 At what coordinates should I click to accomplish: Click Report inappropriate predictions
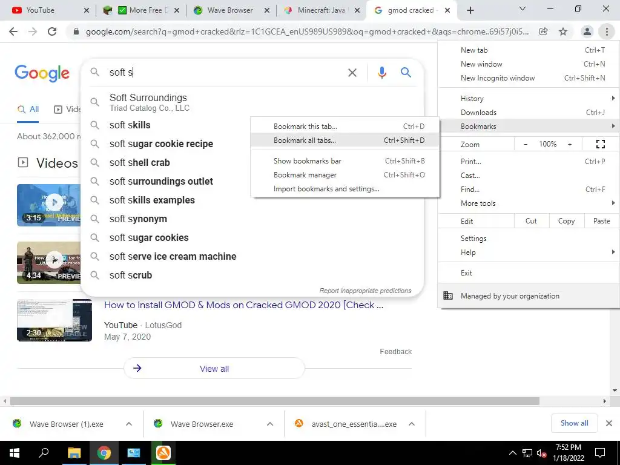point(365,291)
